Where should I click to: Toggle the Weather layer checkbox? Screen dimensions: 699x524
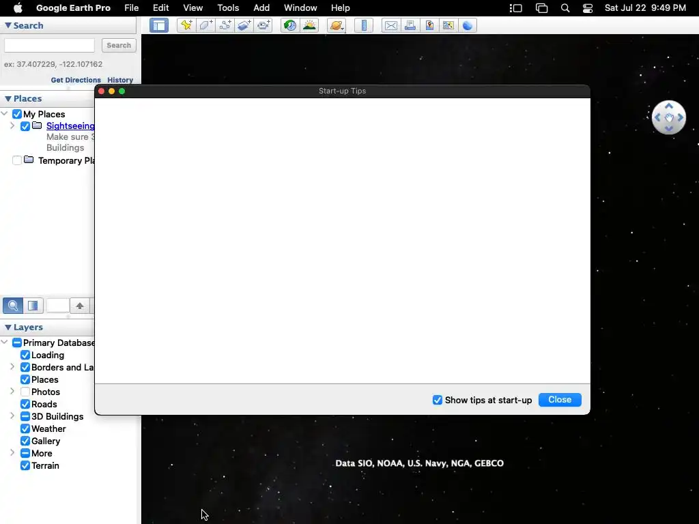point(25,428)
